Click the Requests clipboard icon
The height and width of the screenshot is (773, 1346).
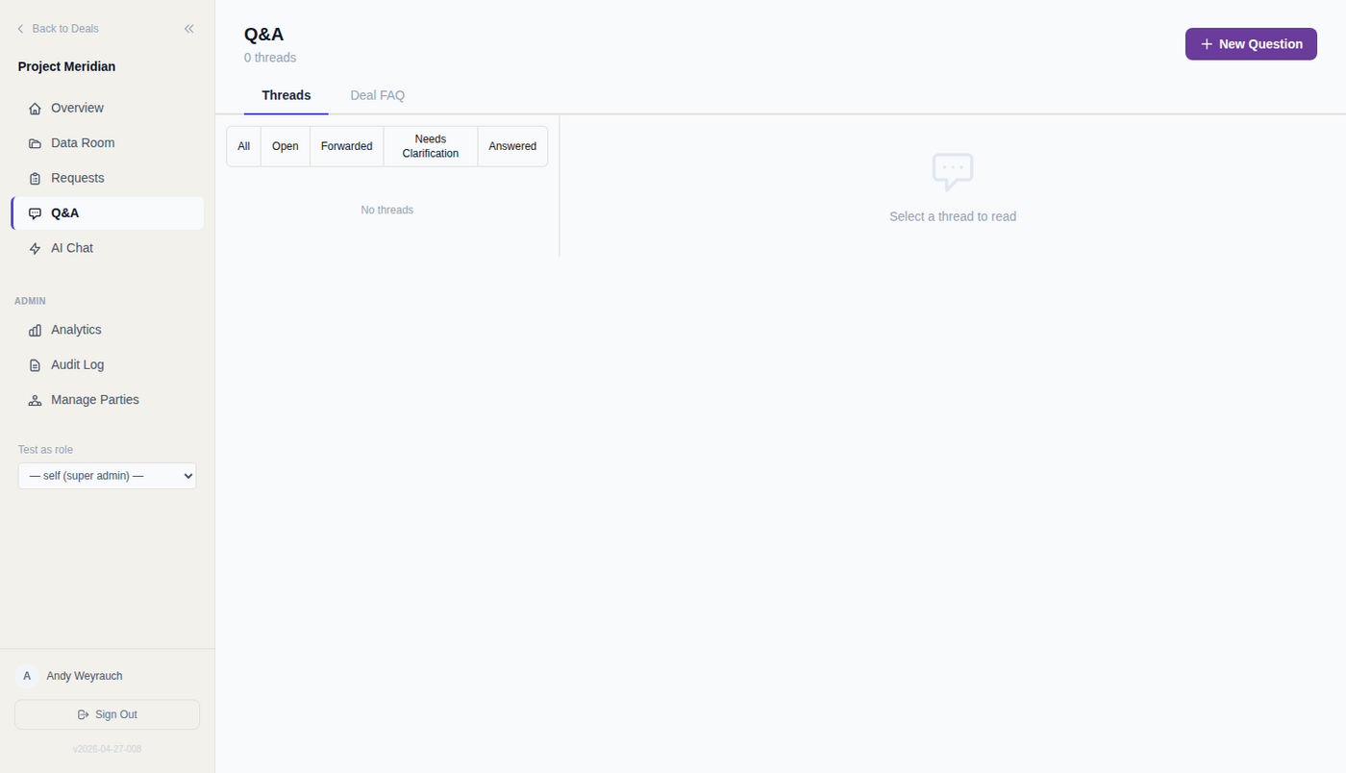coord(36,179)
